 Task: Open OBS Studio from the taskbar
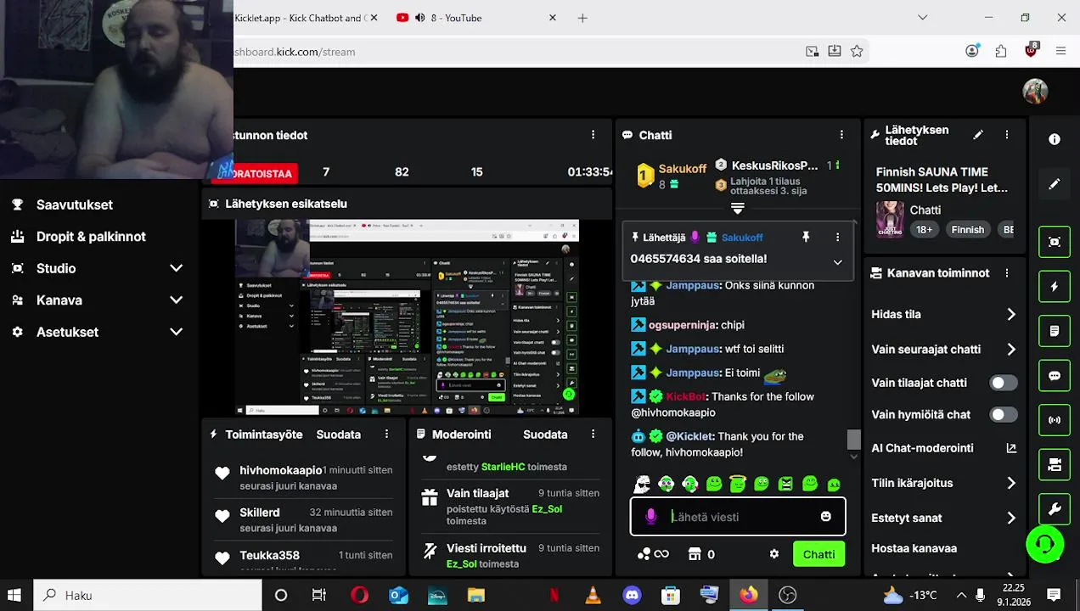coord(788,595)
